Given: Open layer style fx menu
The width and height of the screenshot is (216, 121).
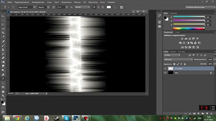Looking at the screenshot, I should 190,114.
